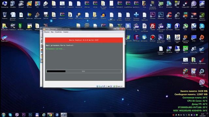Image resolution: width=209 pixels, height=117 pixels.
Task: Open the Skype desktop shortcut
Action: pos(202,27)
